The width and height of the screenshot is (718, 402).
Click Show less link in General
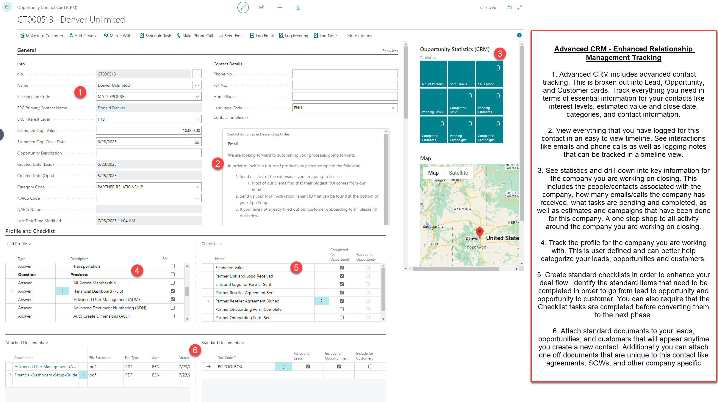390,51
